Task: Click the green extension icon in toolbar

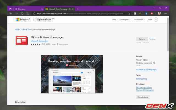Action: click(x=140, y=14)
